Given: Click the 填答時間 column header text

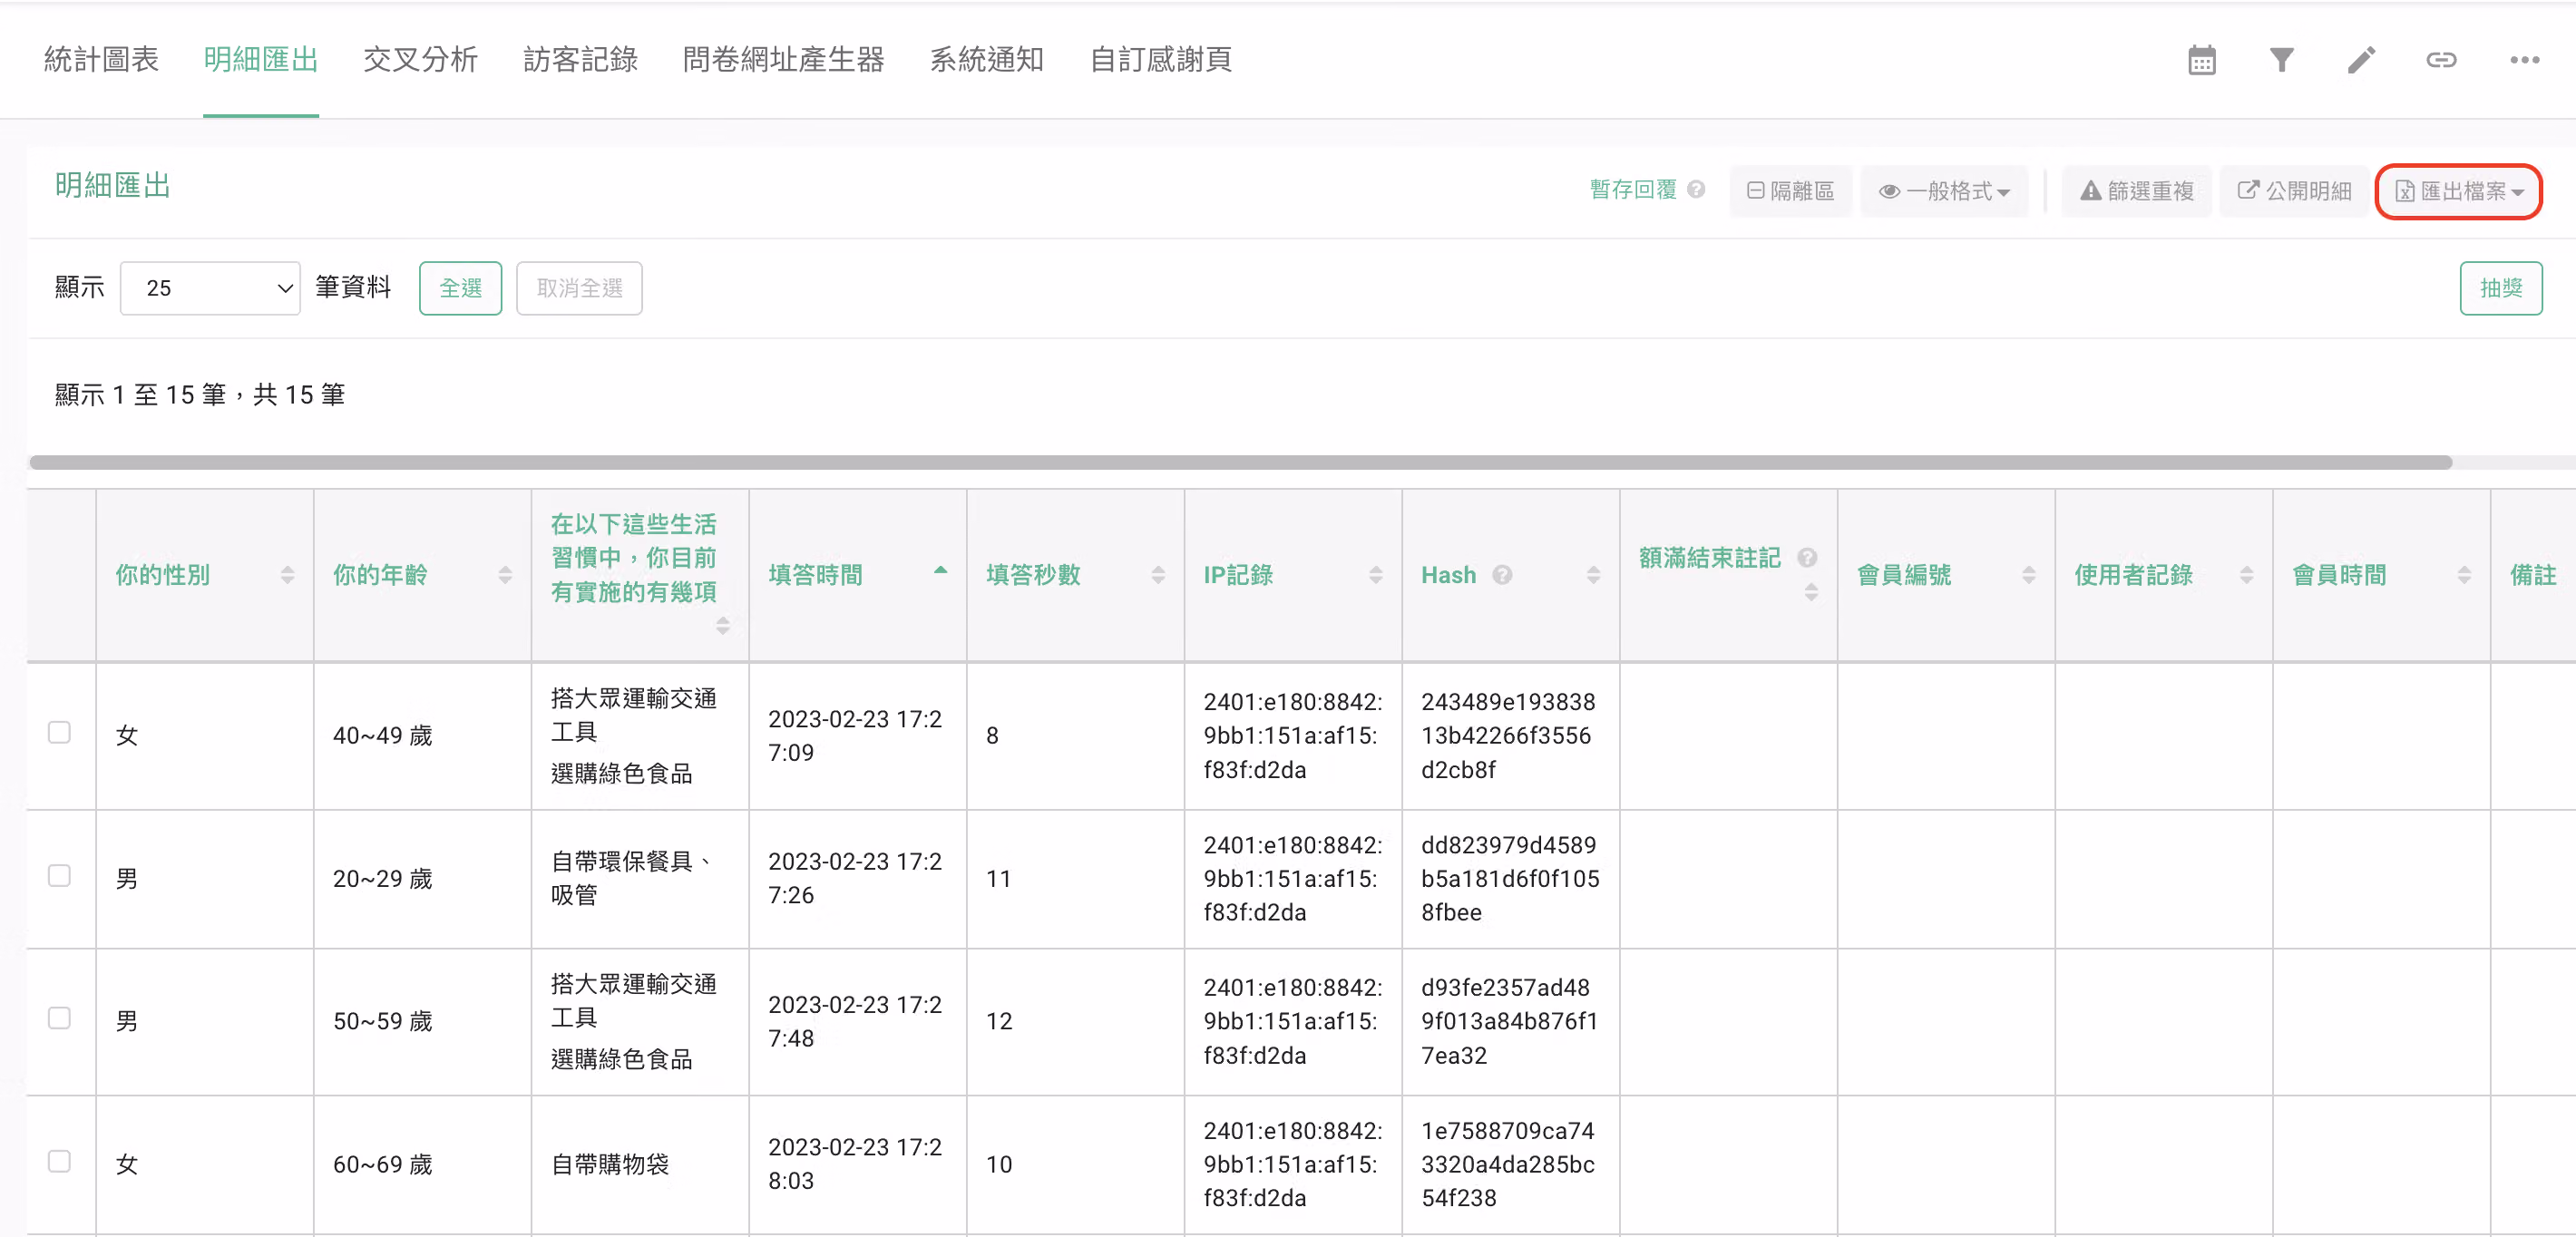Looking at the screenshot, I should 815,575.
